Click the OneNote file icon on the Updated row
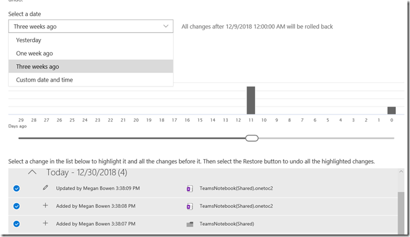 click(x=190, y=189)
